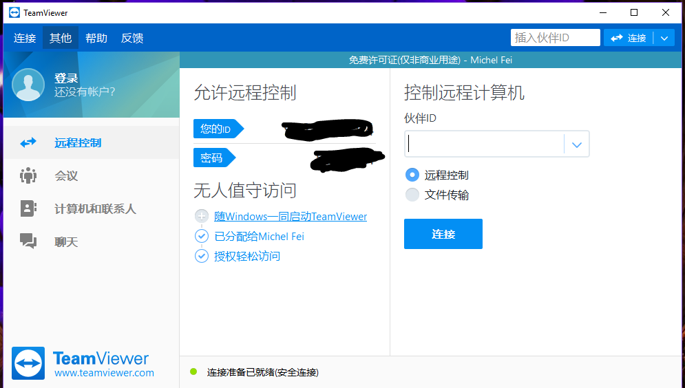Open the 连接 menu
Viewport: 685px width, 388px height.
(25, 38)
